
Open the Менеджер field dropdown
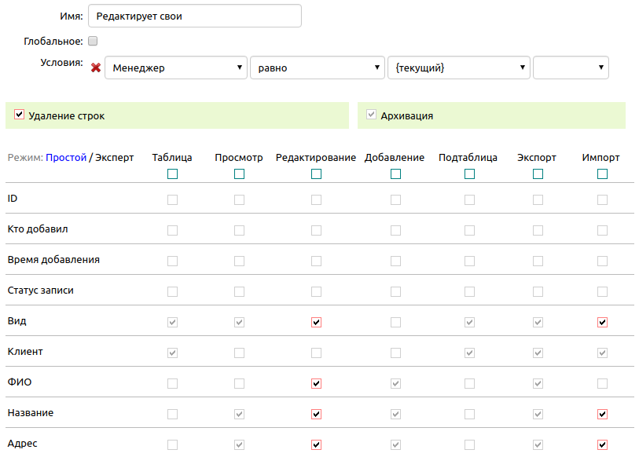pos(175,68)
